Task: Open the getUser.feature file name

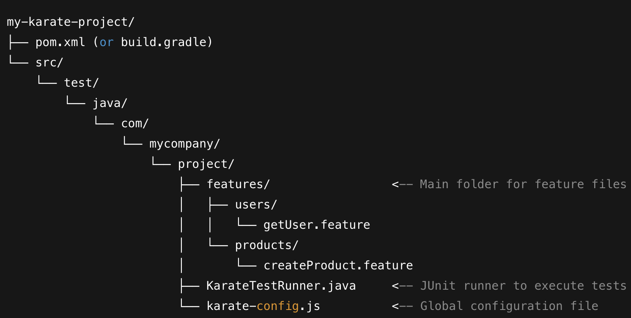Action: 317,225
